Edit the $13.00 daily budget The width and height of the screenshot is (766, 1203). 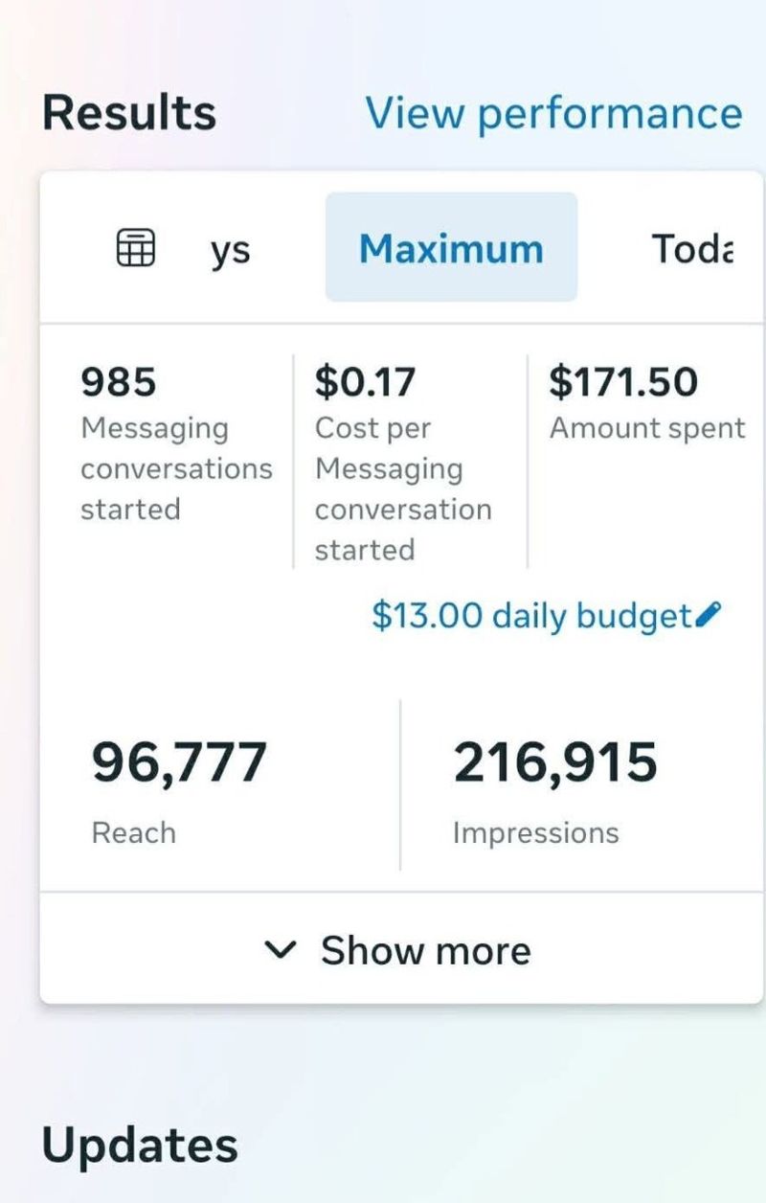[531, 616]
